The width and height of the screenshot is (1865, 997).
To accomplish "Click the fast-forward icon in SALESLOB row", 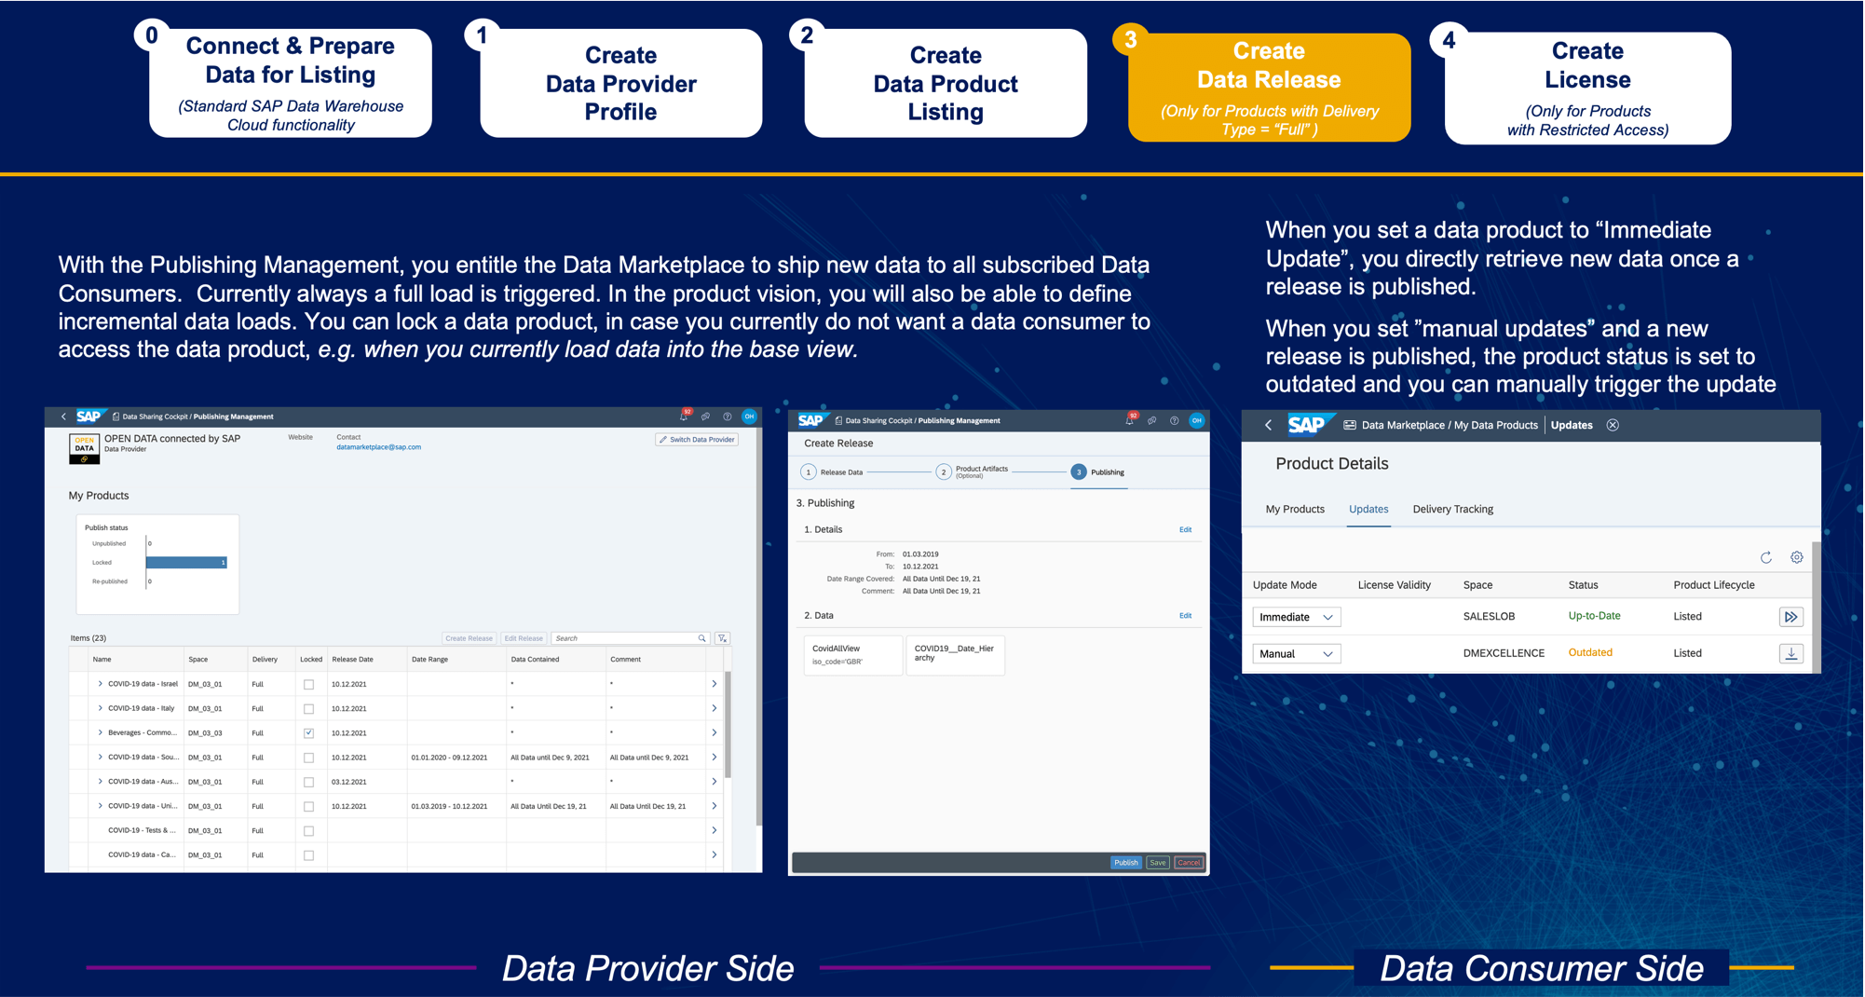I will [x=1790, y=617].
